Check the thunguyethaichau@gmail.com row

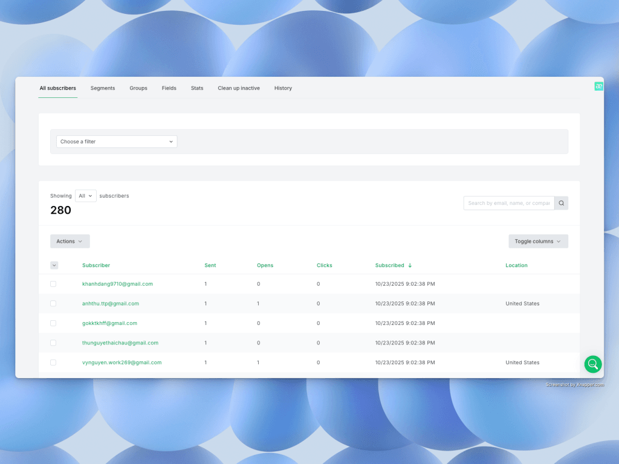click(x=53, y=343)
